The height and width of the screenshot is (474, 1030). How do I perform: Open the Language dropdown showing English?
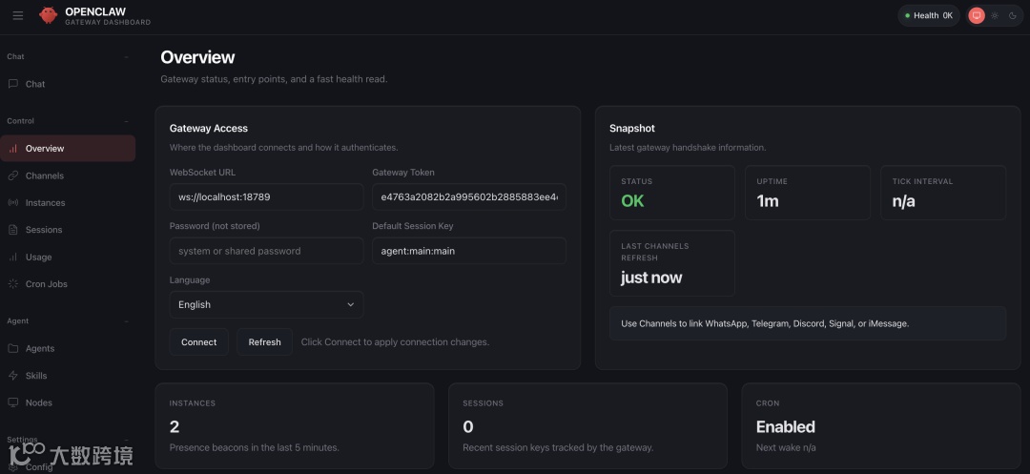(266, 304)
